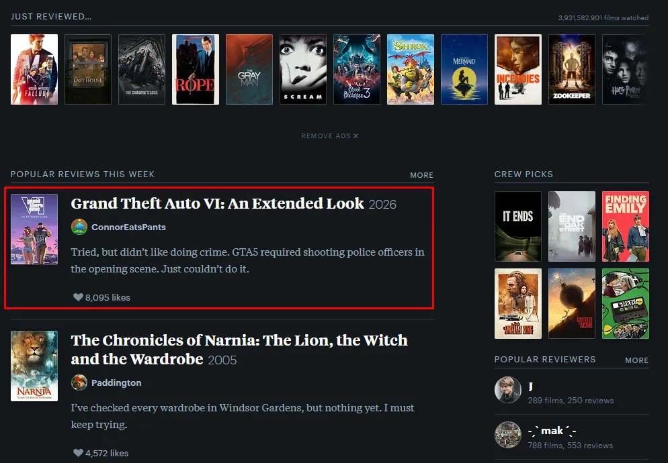
Task: Open the Scream movie poster
Action: pyautogui.click(x=303, y=69)
